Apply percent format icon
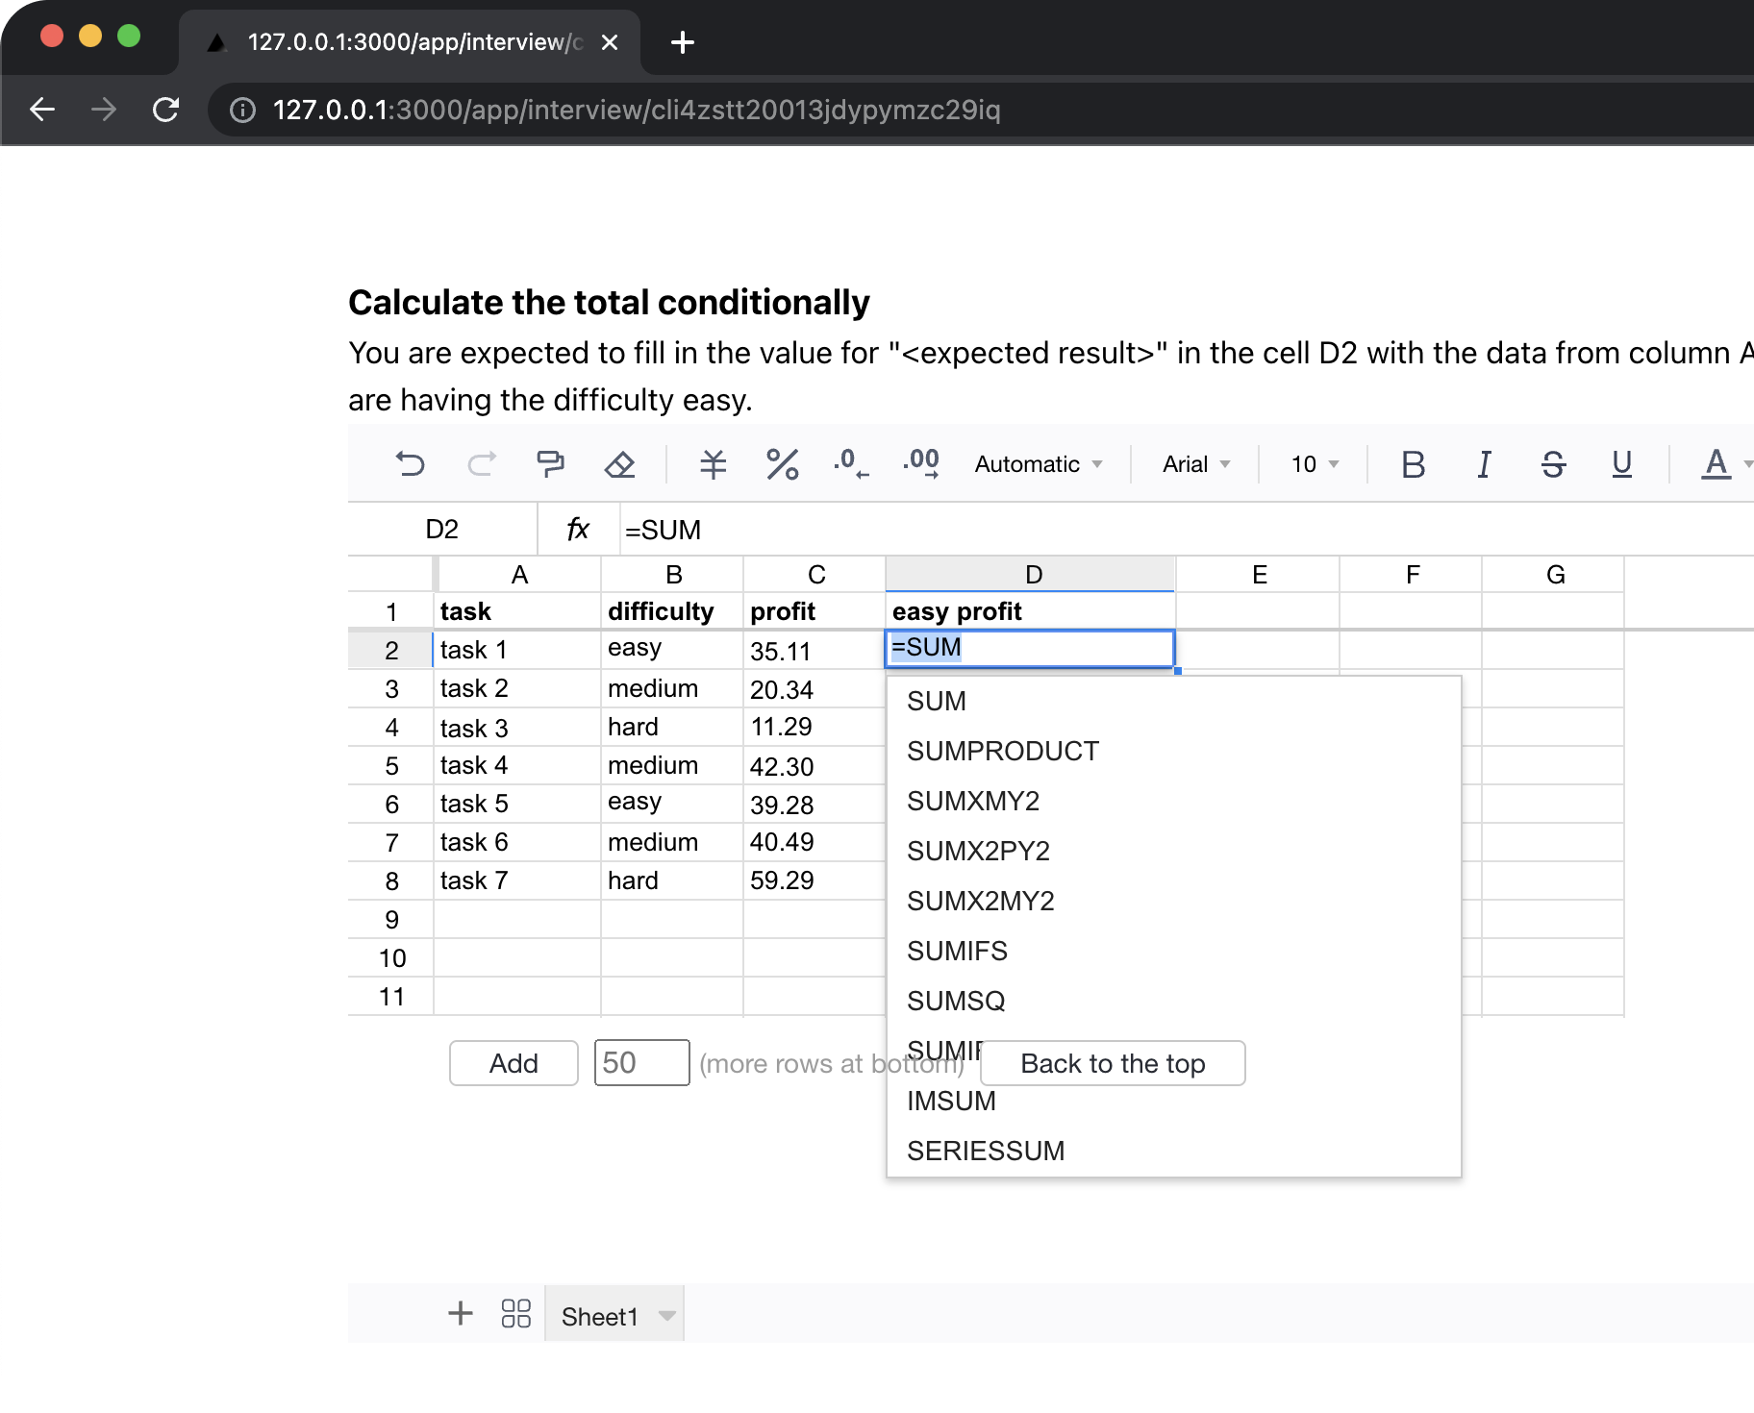Viewport: 1754px width, 1413px height. point(782,464)
